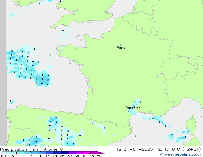Image resolution: width=203 pixels, height=157 pixels.
Task: Click the Paris city label
Action: coord(121,48)
